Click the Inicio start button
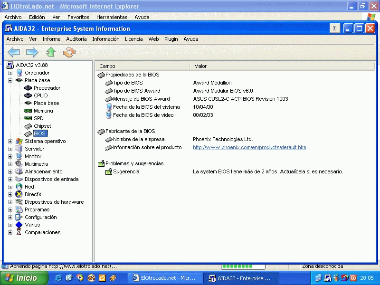The width and height of the screenshot is (380, 285). coord(24,278)
